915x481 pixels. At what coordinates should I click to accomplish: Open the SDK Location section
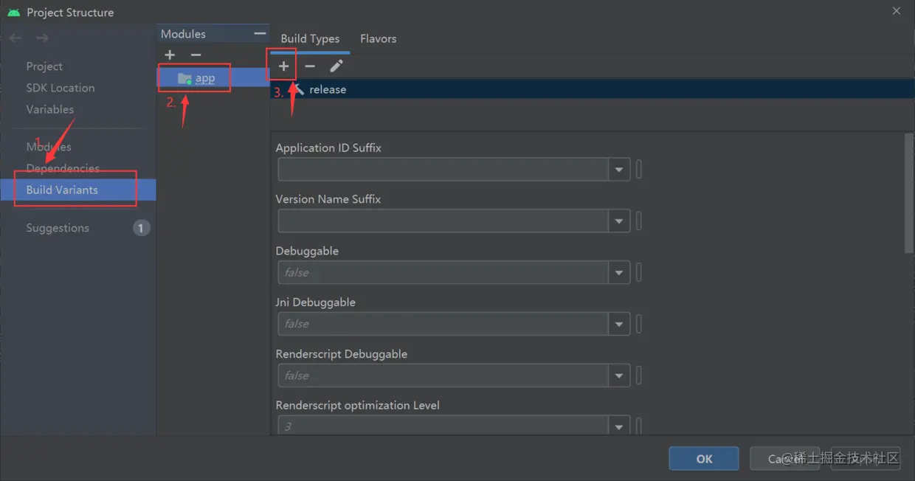click(x=61, y=88)
